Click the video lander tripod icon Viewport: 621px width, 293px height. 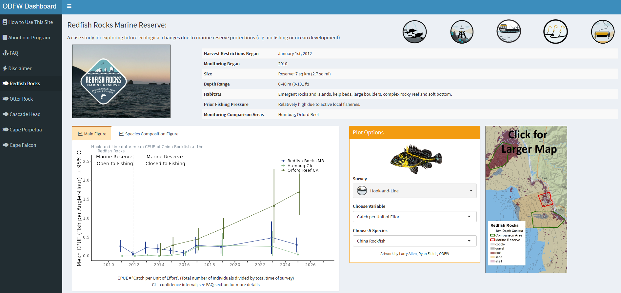(462, 32)
